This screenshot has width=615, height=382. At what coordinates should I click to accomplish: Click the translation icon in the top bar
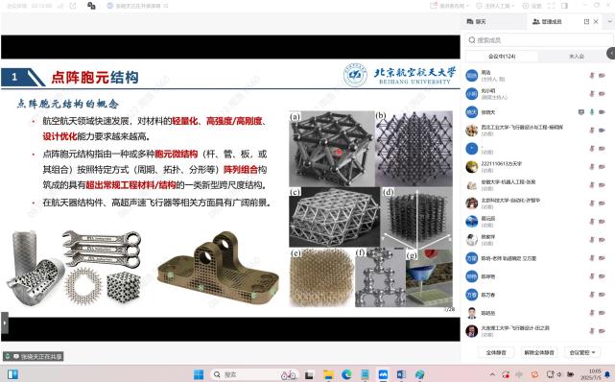coord(91,6)
